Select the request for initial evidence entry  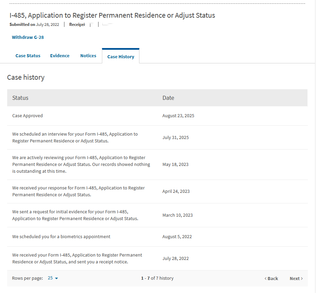[75, 215]
